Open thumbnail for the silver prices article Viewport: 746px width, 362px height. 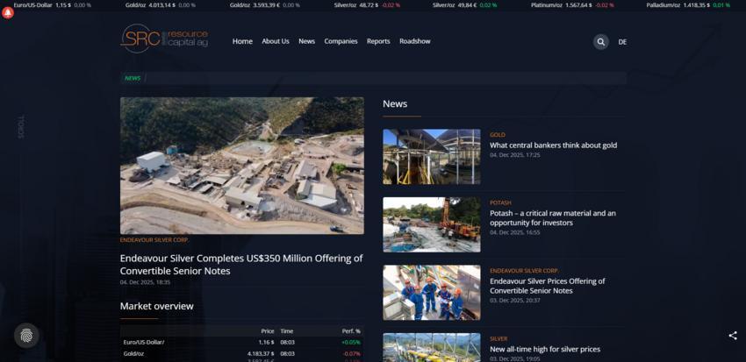432,347
